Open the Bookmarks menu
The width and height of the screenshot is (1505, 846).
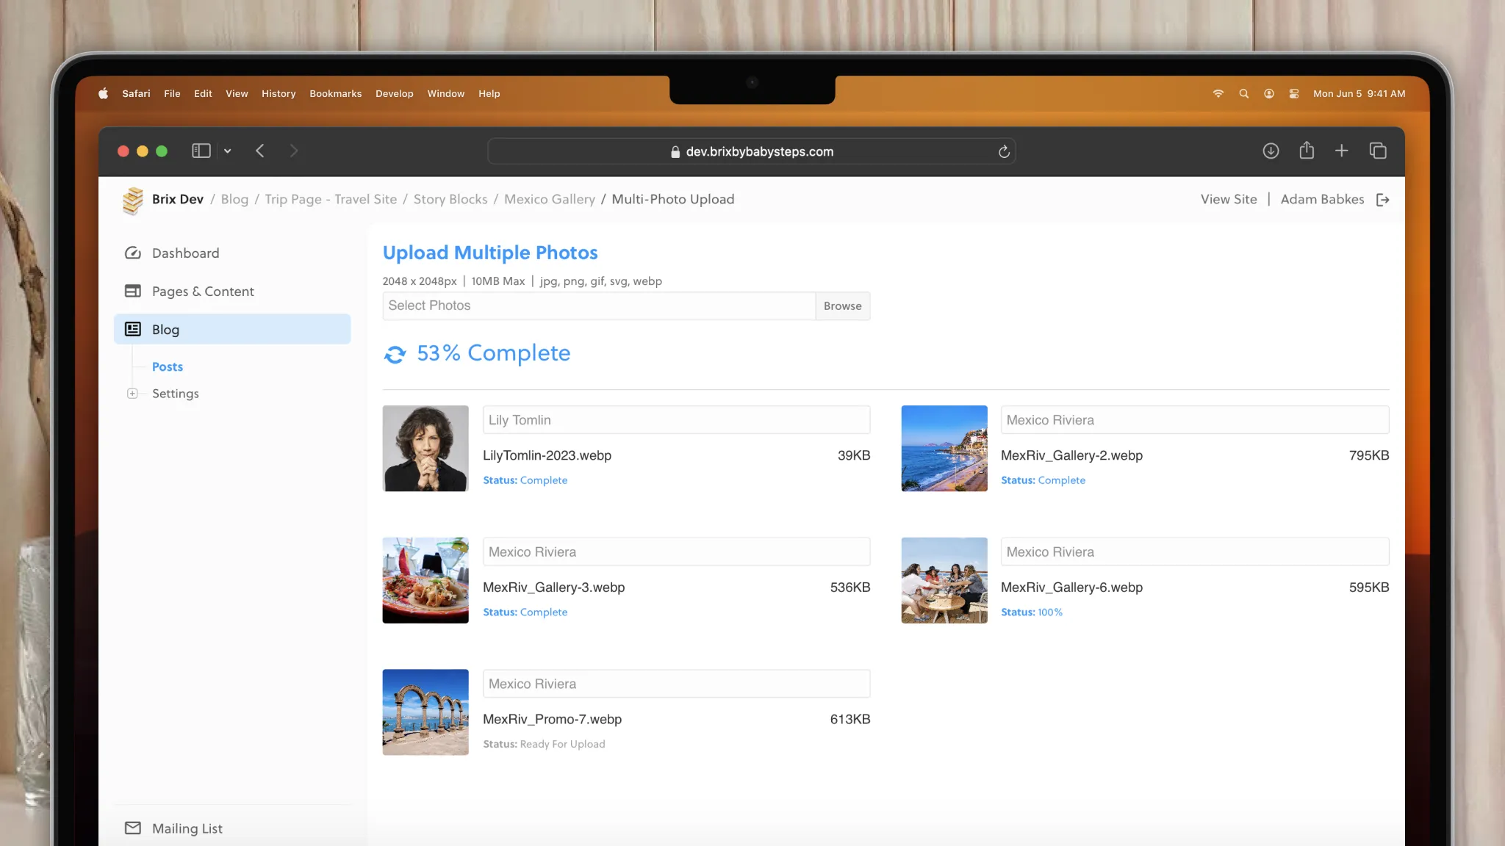pyautogui.click(x=335, y=94)
